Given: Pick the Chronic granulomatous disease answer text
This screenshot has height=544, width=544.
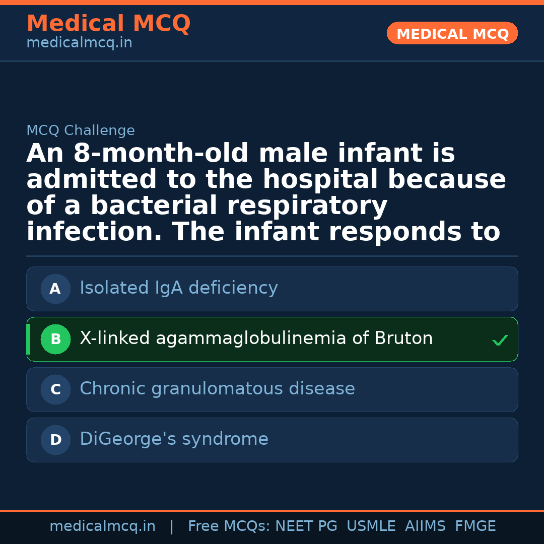Looking at the screenshot, I should pos(217,389).
